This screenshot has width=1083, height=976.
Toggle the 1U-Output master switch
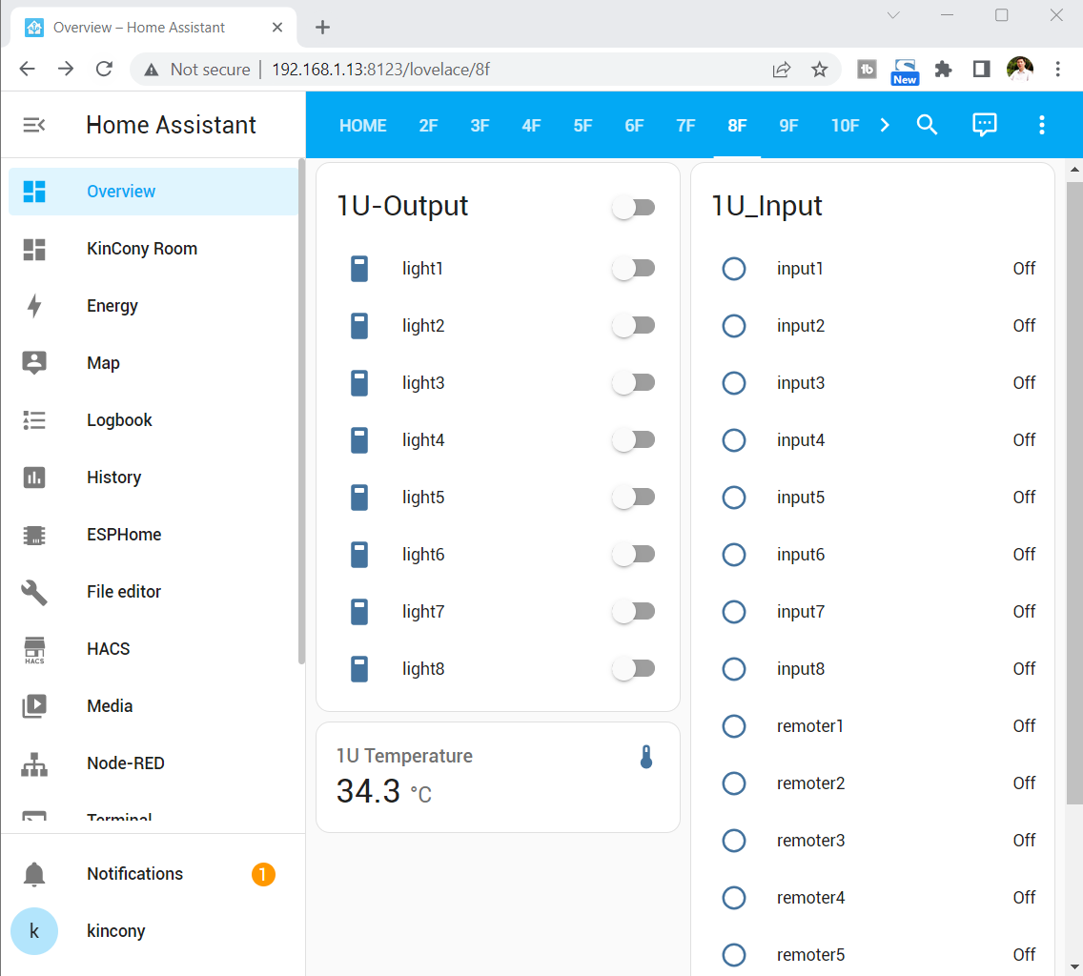[633, 207]
